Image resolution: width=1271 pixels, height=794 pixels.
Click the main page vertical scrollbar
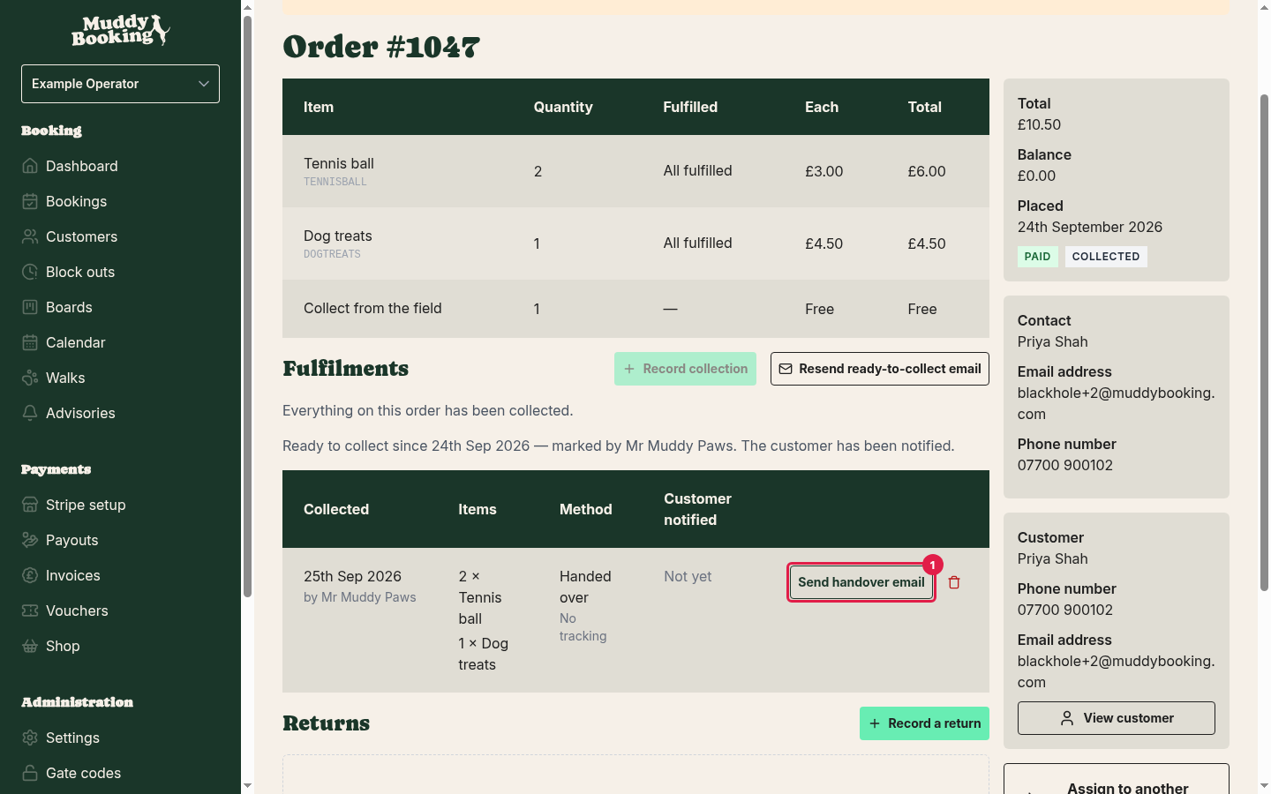pos(1264,342)
